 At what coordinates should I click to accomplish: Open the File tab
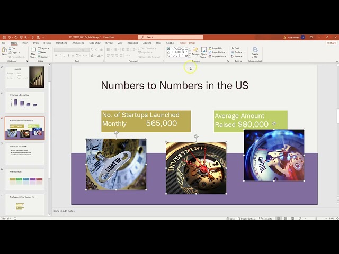coord(4,43)
